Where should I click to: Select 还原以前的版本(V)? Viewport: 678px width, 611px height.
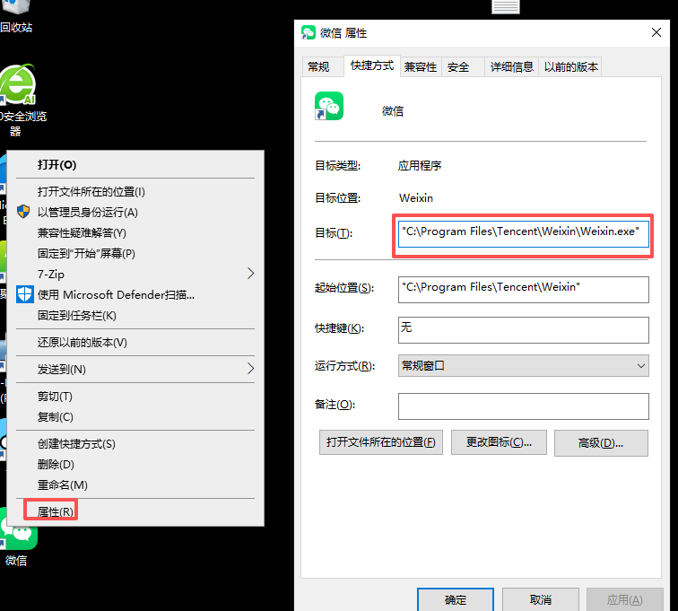(135, 343)
